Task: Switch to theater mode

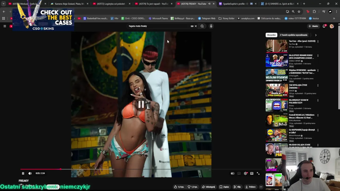Action: [x=252, y=173]
